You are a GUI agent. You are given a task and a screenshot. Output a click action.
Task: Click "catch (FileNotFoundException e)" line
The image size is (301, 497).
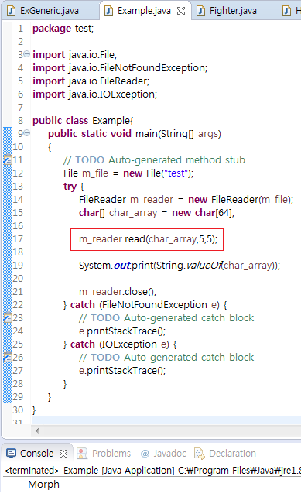pyautogui.click(x=145, y=304)
